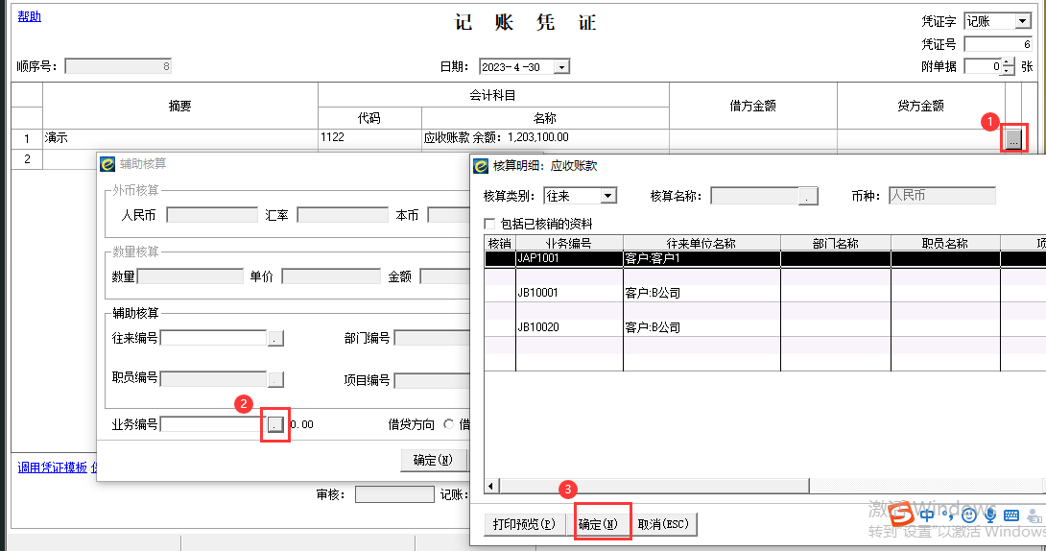Image resolution: width=1046 pixels, height=551 pixels.
Task: Click cell 应收账款 余额: 1,203,100.00
Action: click(x=545, y=138)
